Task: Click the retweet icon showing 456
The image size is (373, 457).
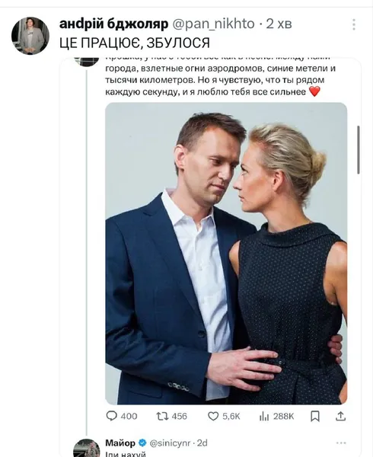Action: (x=162, y=416)
